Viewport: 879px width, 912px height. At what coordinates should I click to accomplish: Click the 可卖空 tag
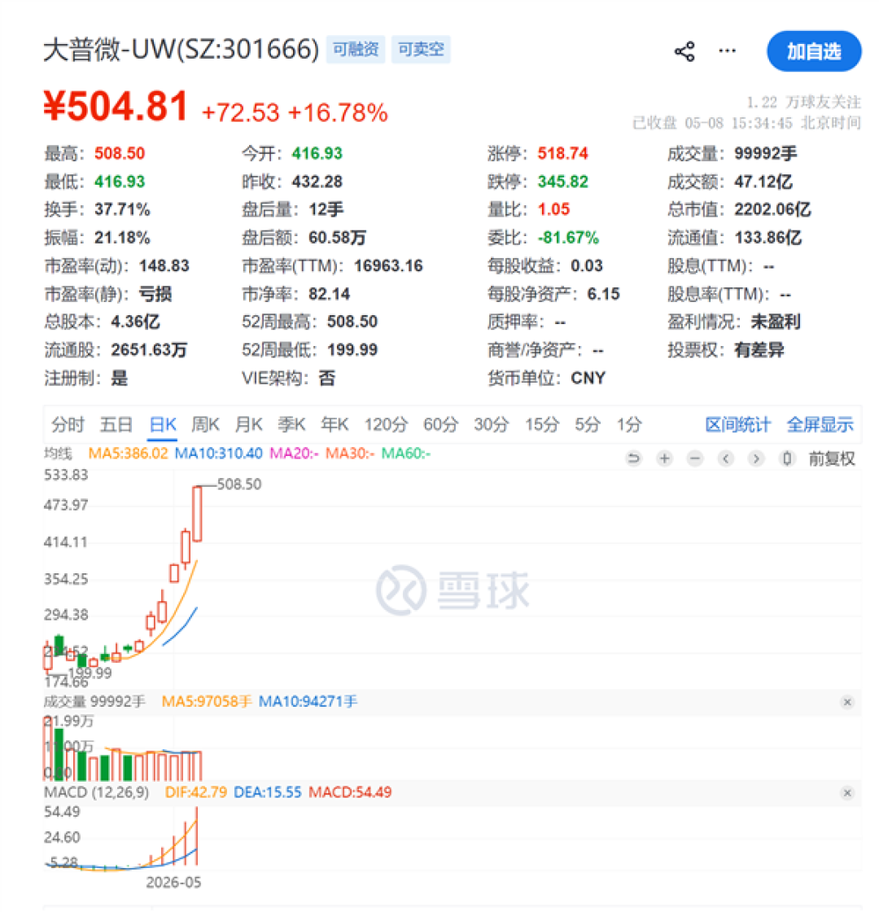point(421,49)
